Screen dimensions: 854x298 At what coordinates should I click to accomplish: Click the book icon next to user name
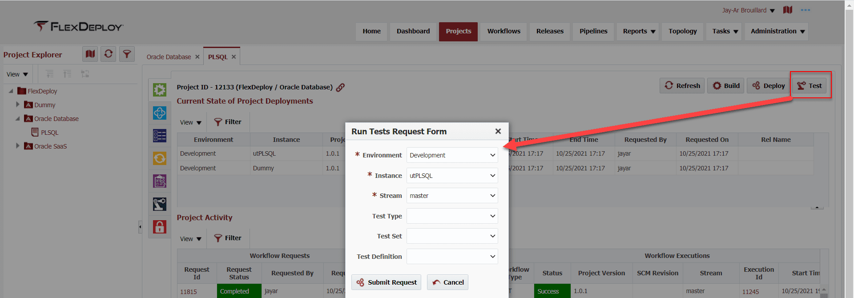coord(788,10)
